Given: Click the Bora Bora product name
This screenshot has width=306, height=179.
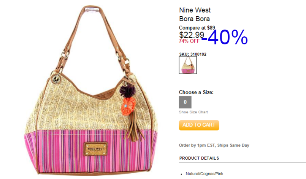Looking at the screenshot, I should point(194,19).
